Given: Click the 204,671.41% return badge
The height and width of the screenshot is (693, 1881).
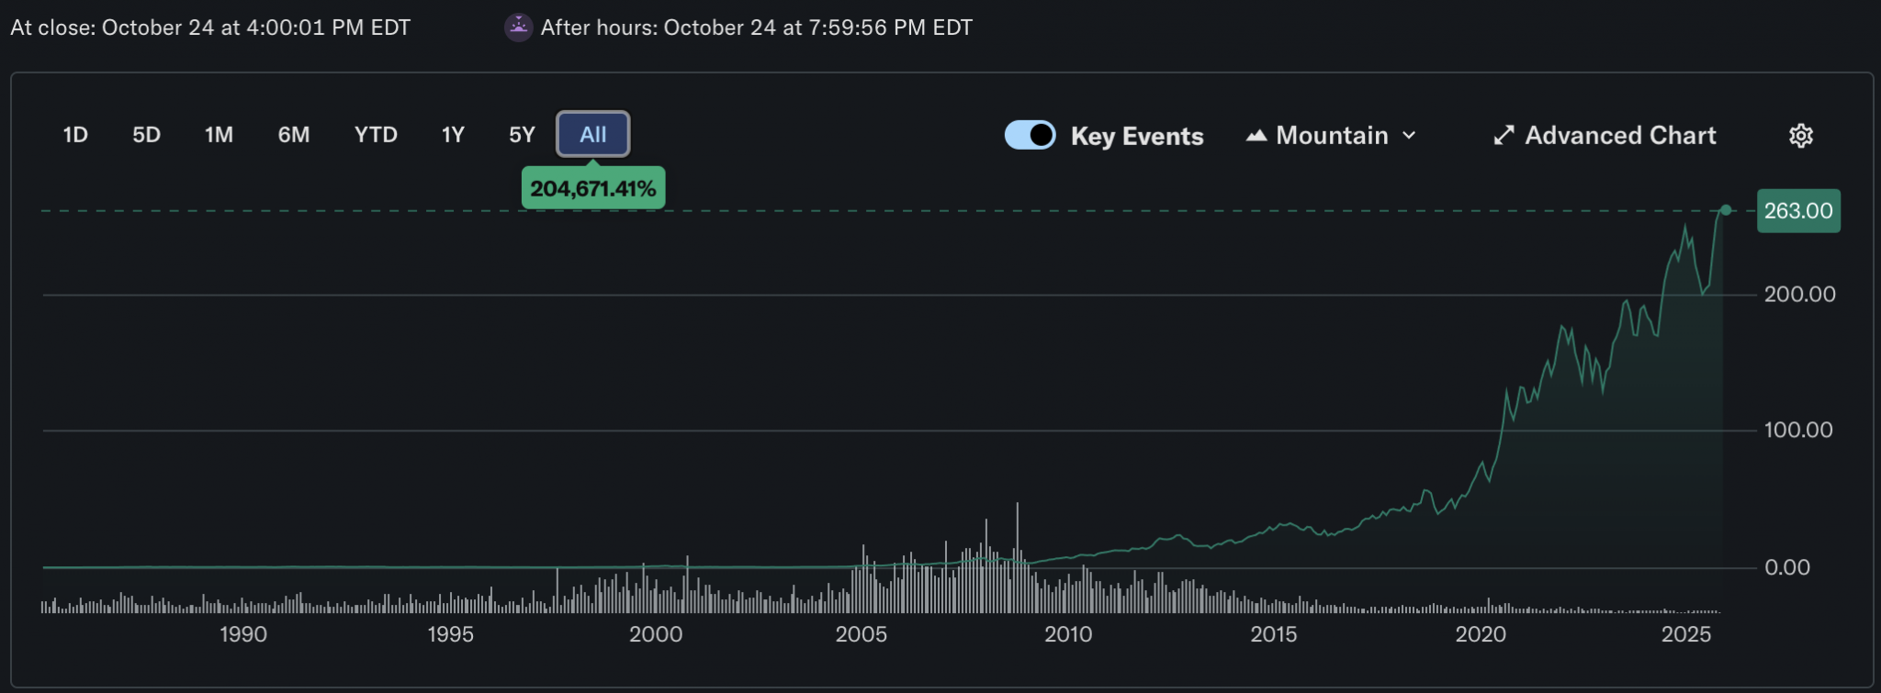Looking at the screenshot, I should pyautogui.click(x=592, y=189).
